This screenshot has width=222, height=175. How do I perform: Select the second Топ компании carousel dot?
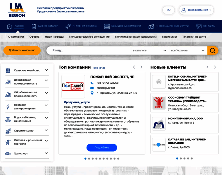[x=89, y=159]
